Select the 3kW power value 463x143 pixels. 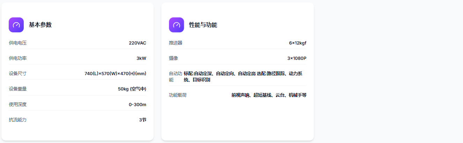click(x=141, y=58)
